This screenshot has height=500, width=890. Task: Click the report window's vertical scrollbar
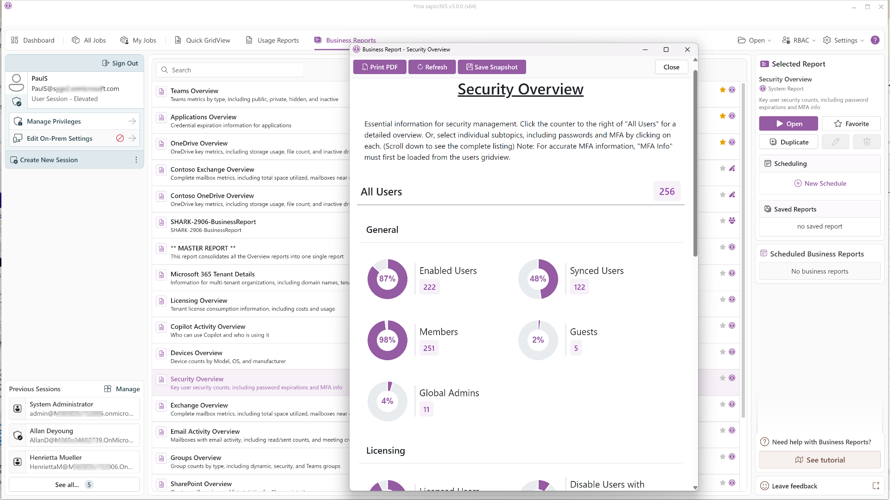[695, 162]
